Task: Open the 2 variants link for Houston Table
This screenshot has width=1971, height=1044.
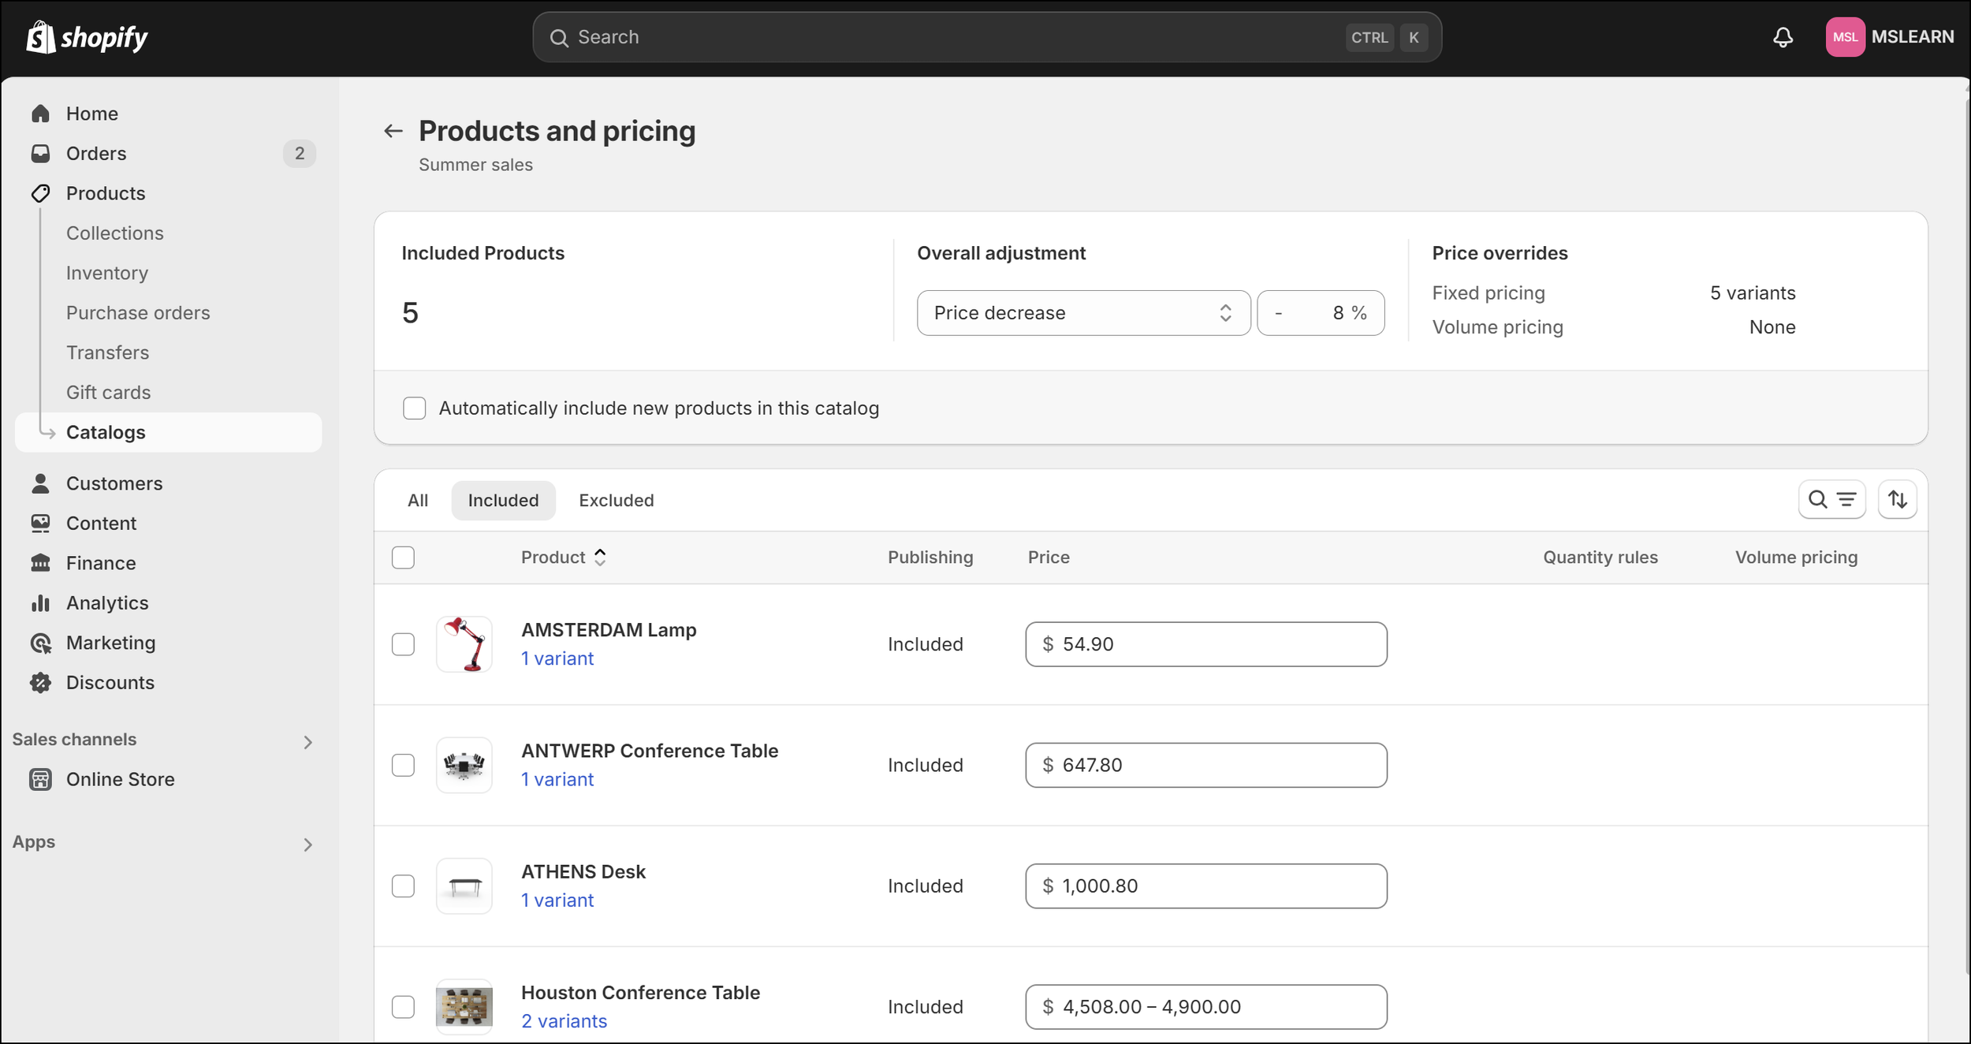Action: pos(564,1021)
